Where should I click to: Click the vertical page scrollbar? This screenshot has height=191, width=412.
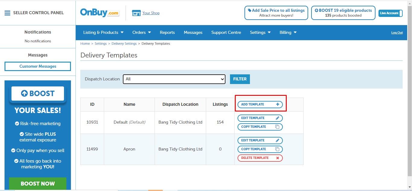[410, 91]
